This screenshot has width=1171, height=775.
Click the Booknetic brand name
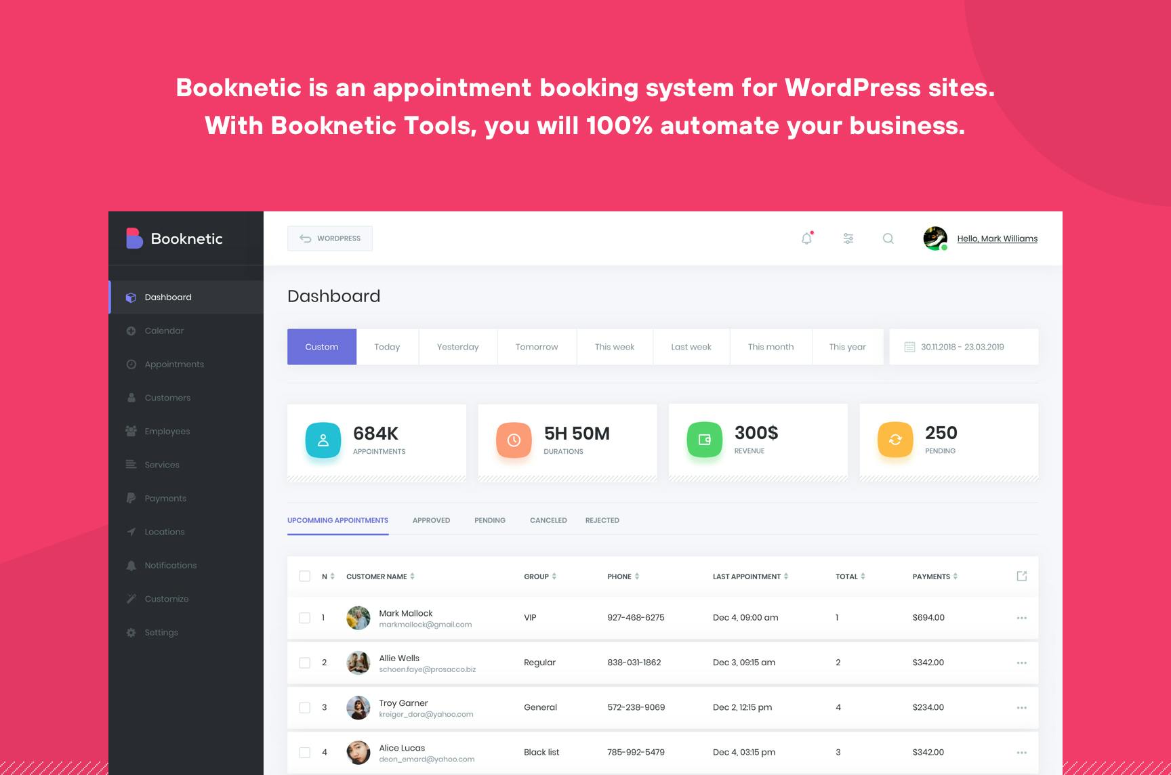[187, 238]
